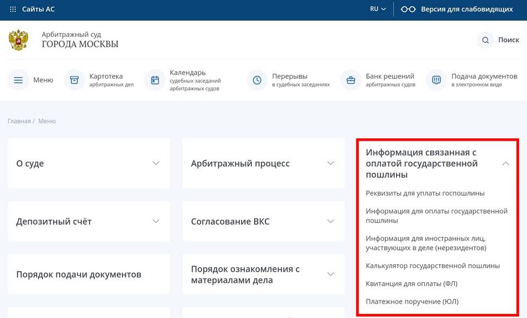This screenshot has width=527, height=318.
Task: Open the RU language dropdown
Action: pyautogui.click(x=378, y=9)
